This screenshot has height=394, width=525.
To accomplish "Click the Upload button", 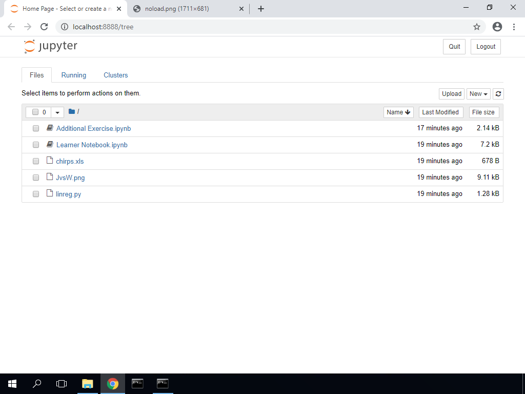I will pos(452,94).
